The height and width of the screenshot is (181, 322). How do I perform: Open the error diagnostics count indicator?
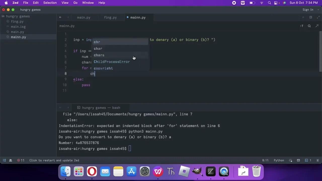[21, 160]
